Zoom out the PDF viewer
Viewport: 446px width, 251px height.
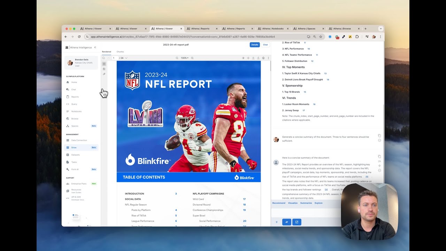(x=177, y=58)
